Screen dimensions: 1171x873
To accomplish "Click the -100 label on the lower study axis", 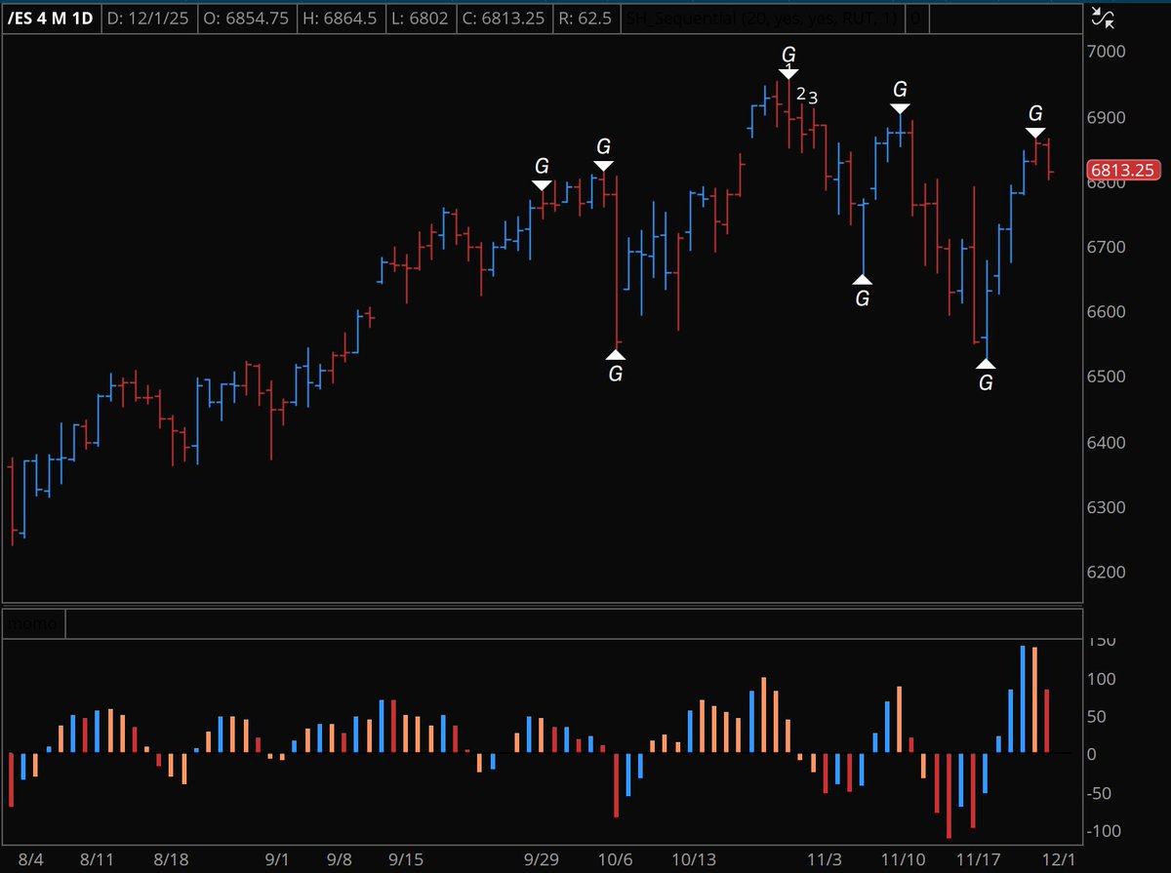I will [1106, 831].
